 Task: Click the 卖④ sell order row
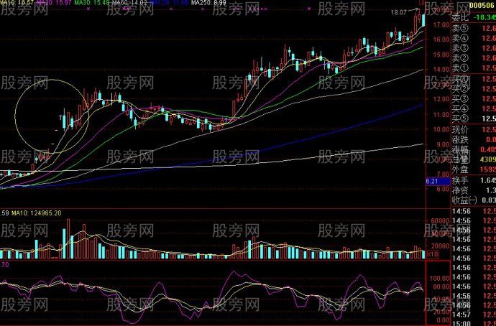coord(474,38)
